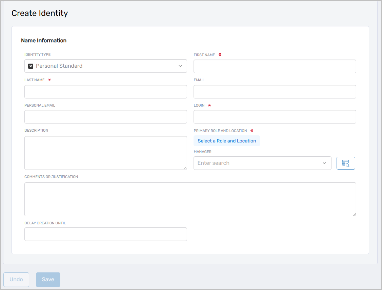
Task: Click the Comments or Justification text area
Action: (190, 199)
